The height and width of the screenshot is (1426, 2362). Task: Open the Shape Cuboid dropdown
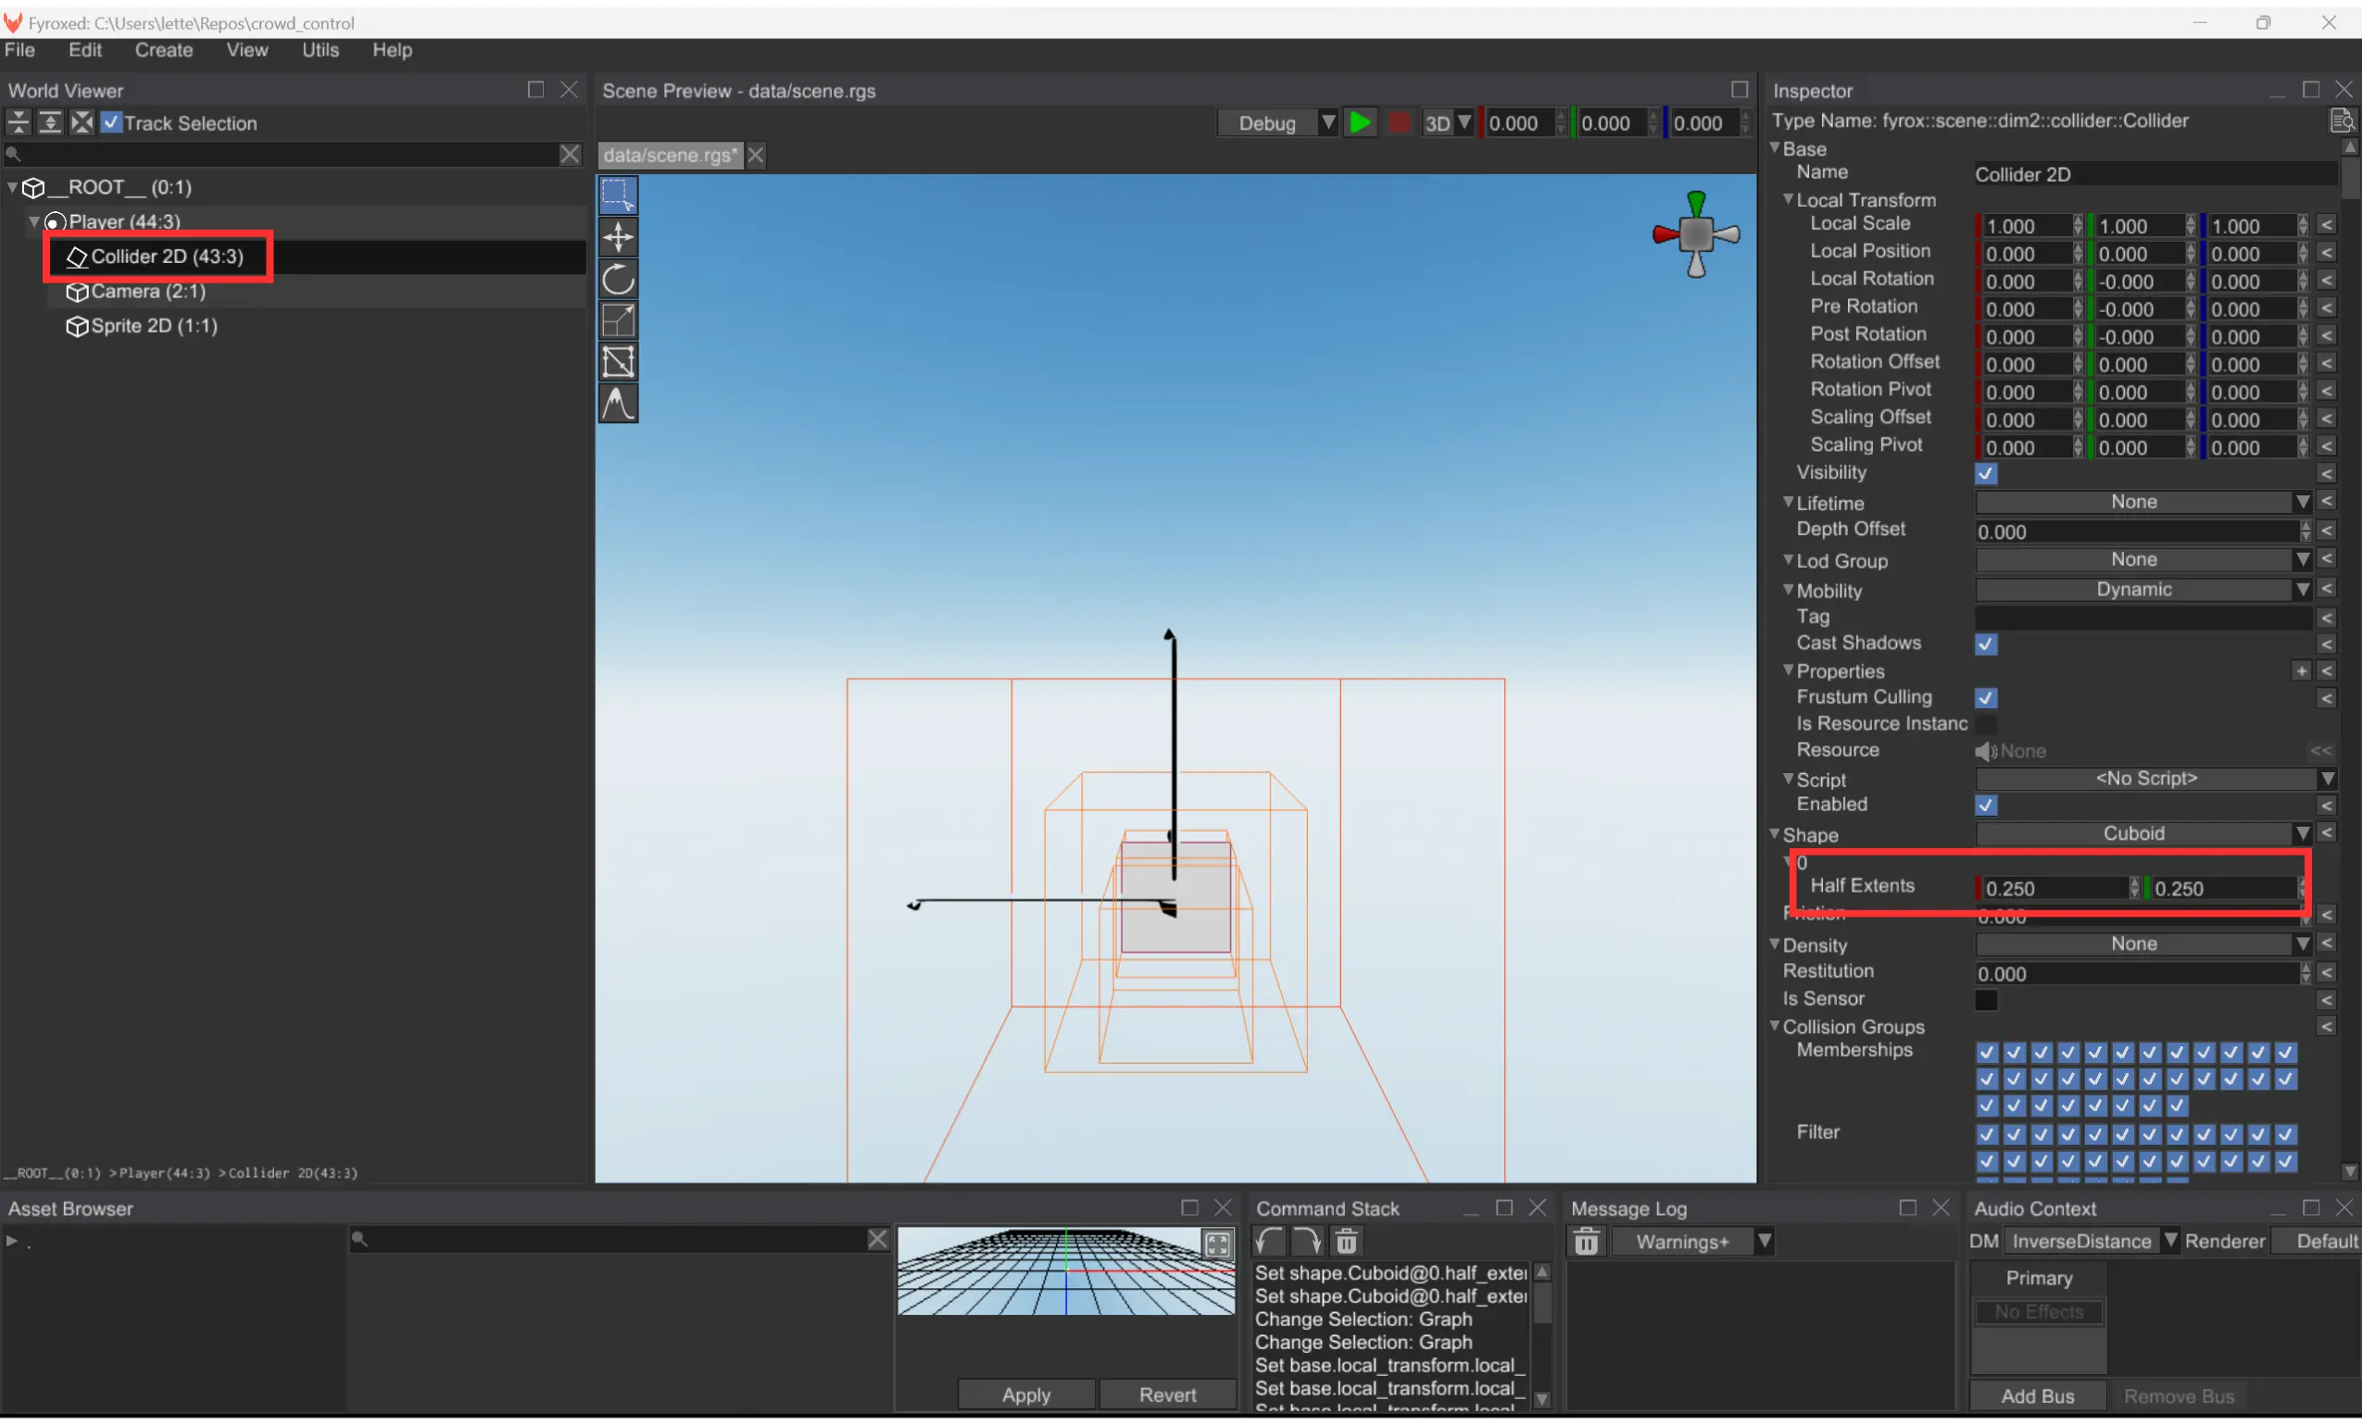pos(2143,833)
